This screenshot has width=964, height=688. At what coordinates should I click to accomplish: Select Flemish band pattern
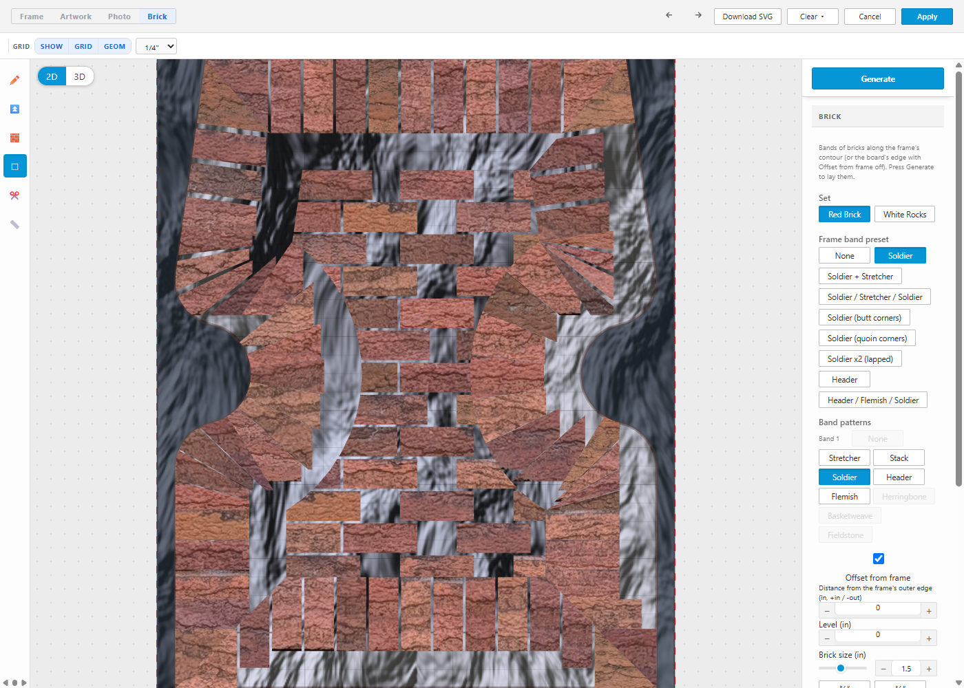tap(844, 497)
